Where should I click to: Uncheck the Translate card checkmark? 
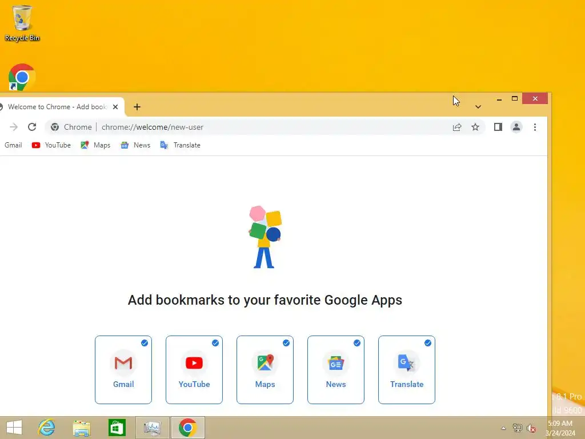pos(428,343)
